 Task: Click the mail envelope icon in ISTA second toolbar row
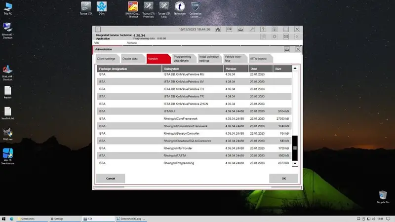(286, 37)
